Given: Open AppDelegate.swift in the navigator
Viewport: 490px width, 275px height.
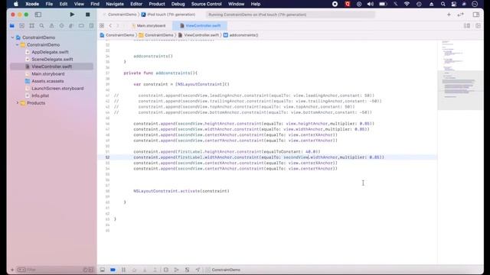Looking at the screenshot, I should 50,52.
